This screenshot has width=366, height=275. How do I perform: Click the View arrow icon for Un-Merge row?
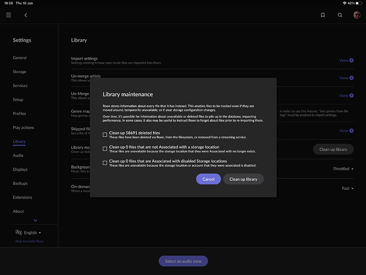point(352,95)
